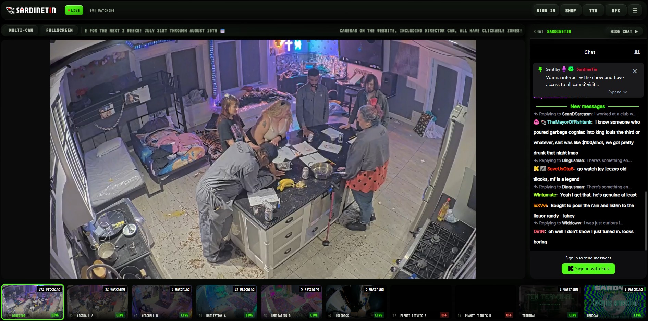The height and width of the screenshot is (321, 648).
Task: Click the Kick badge beside SaveUsGta6
Action: [536, 169]
